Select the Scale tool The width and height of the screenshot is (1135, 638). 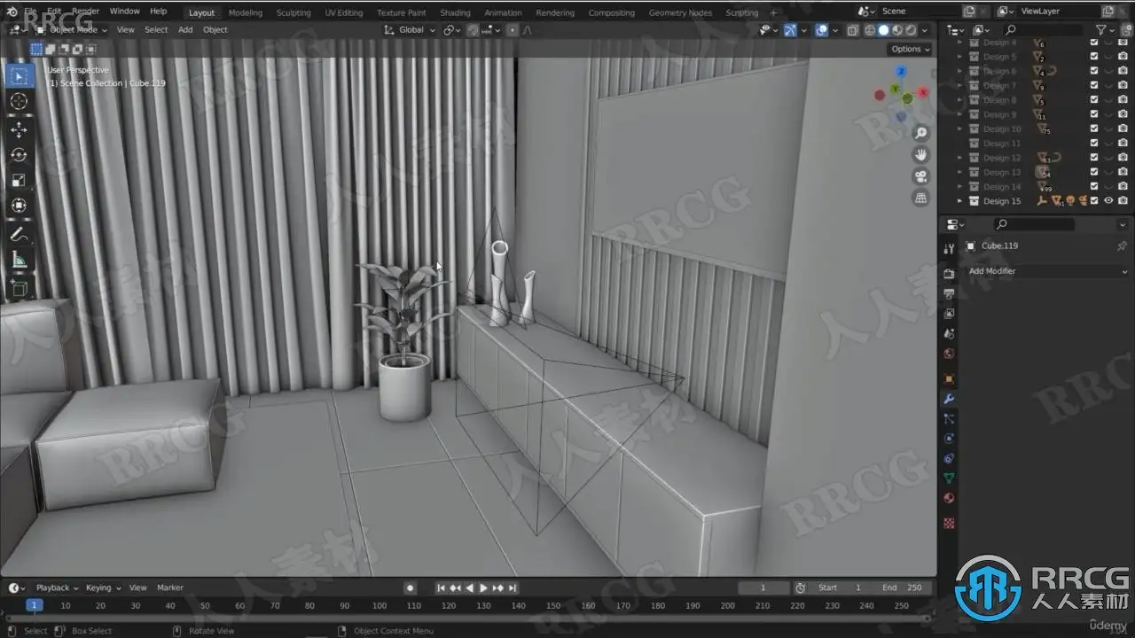pos(19,180)
